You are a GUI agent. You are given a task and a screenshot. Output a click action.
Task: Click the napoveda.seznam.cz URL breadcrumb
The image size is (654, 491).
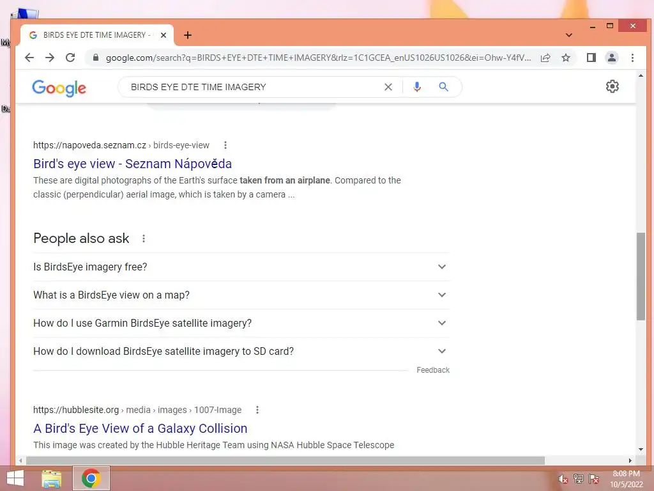click(121, 145)
